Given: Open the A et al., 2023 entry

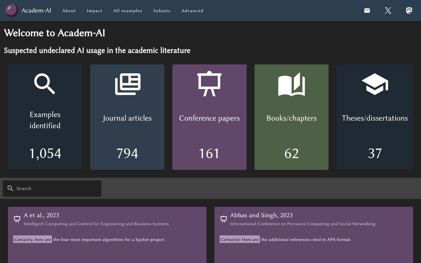Looking at the screenshot, I should (107, 235).
